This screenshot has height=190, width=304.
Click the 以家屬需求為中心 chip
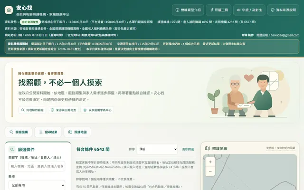(97, 110)
